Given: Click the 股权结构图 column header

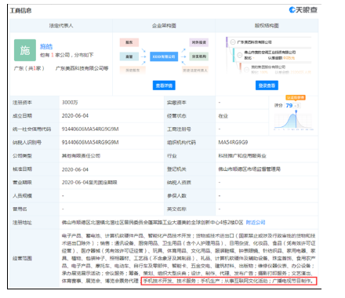Looking at the screenshot, I should coord(267,26).
